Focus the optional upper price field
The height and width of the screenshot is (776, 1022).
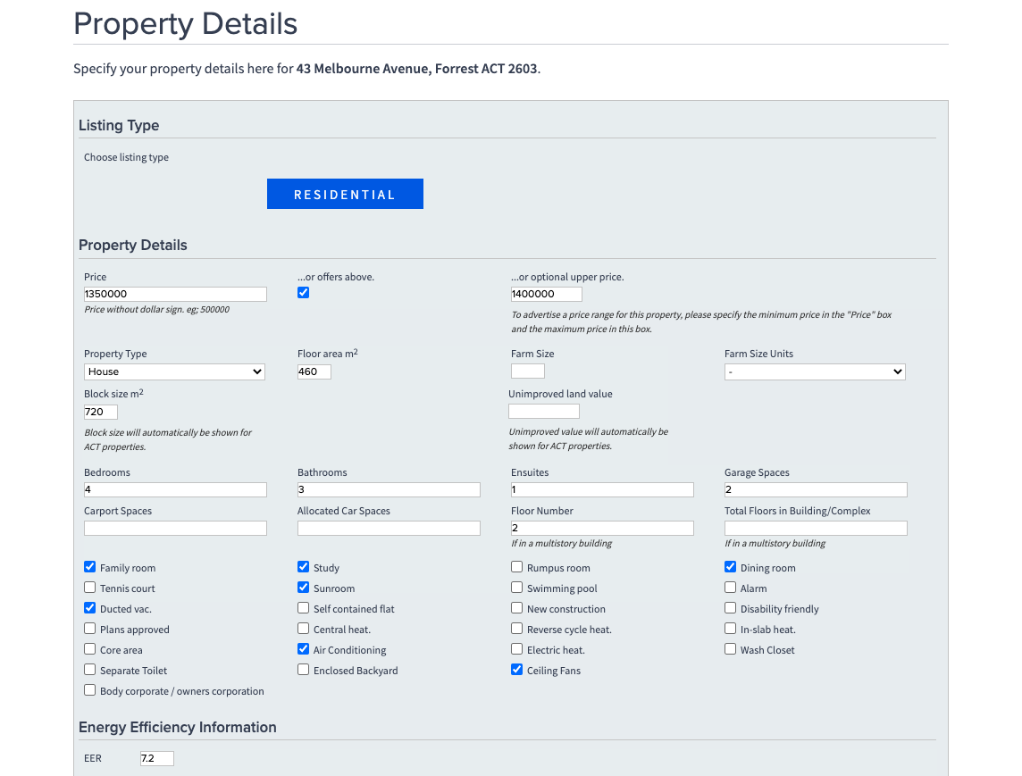pos(546,294)
